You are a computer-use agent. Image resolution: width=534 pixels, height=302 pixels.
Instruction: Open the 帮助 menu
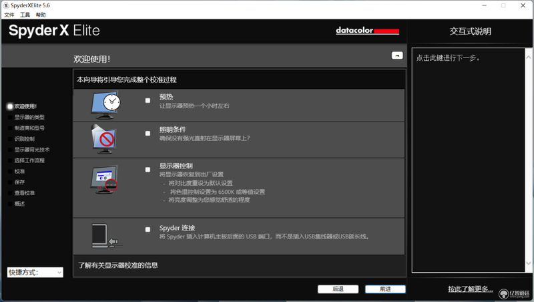[x=41, y=15]
